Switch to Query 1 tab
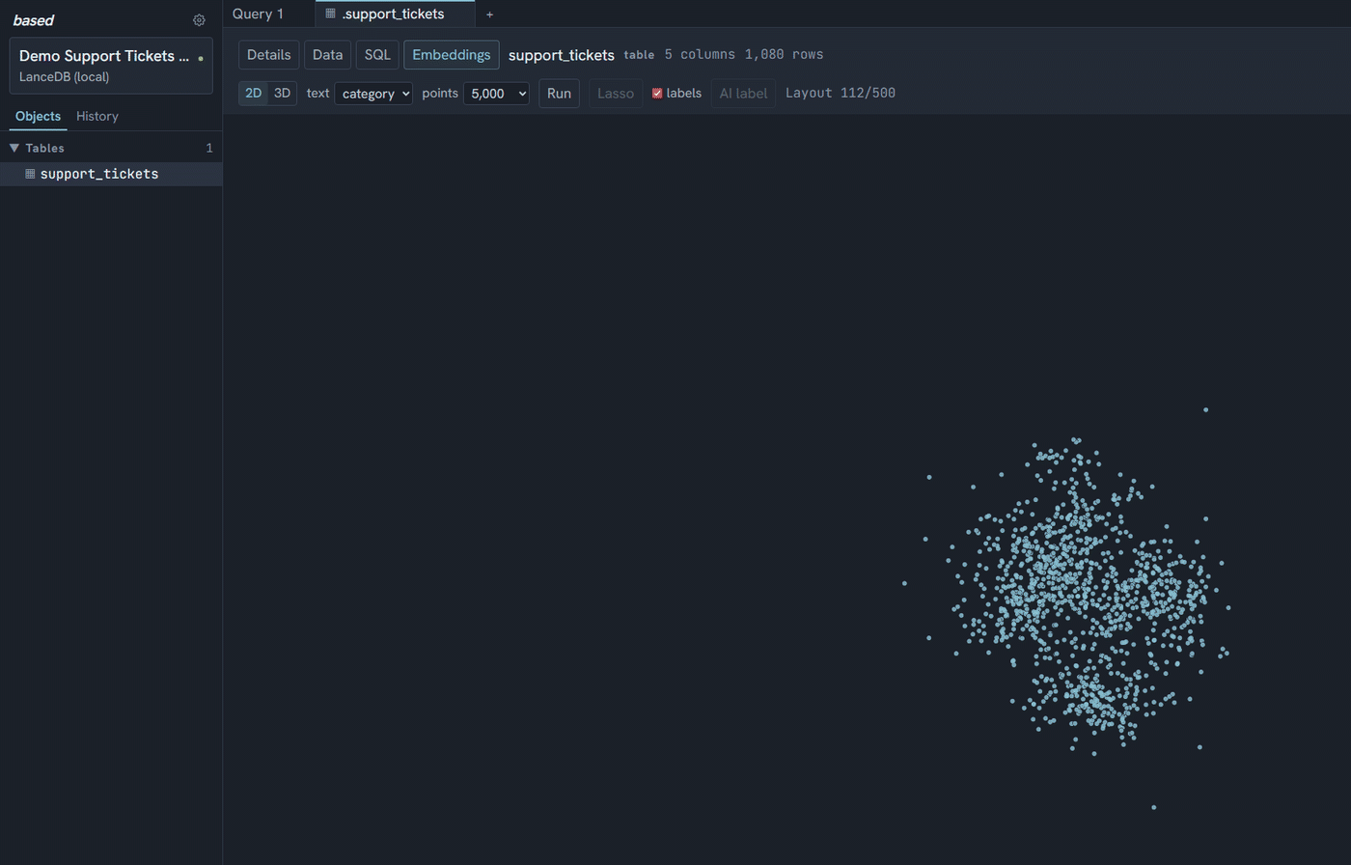1351x865 pixels. click(259, 14)
